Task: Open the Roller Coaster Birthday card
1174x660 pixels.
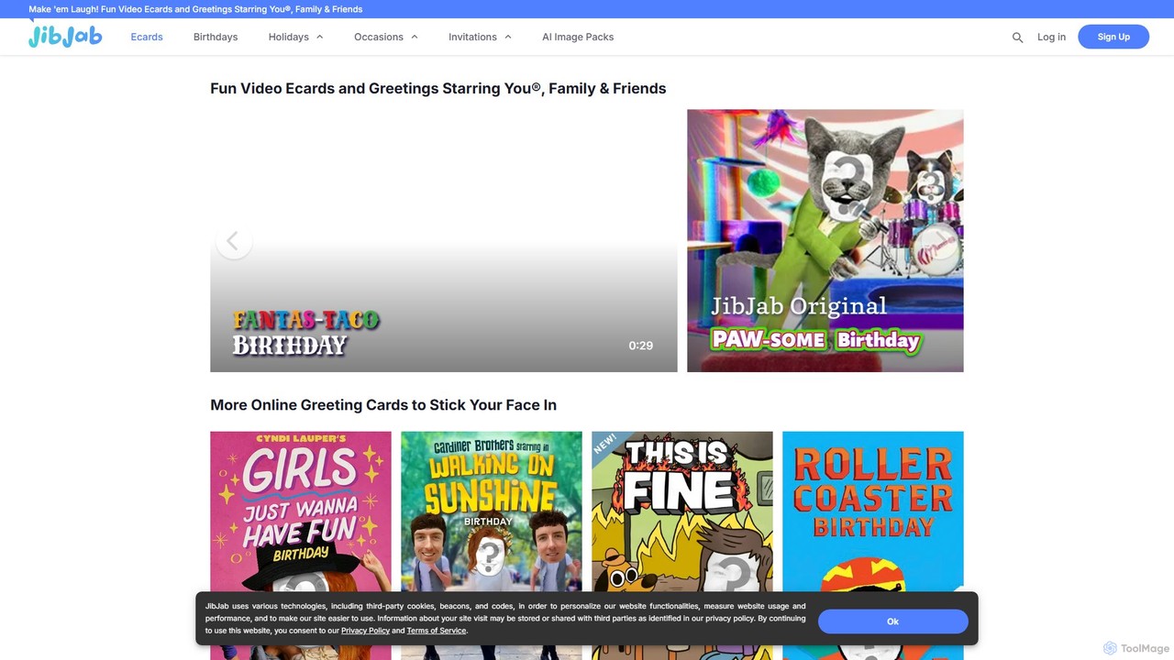Action: [x=873, y=545]
